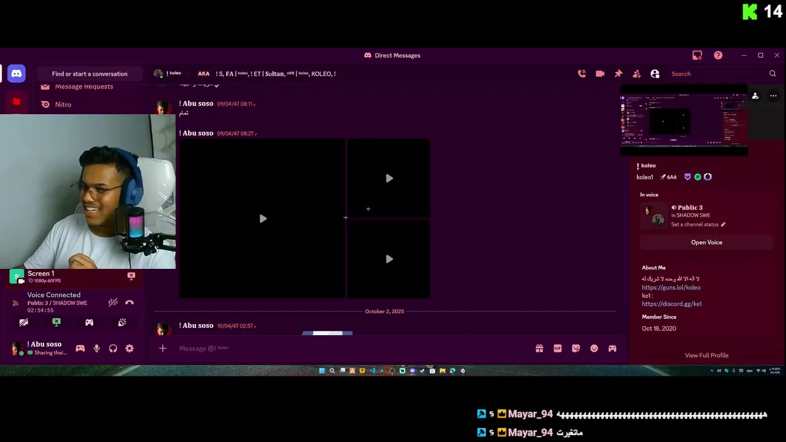Toggle noise suppression icon
This screenshot has height=442, width=786.
click(x=113, y=302)
